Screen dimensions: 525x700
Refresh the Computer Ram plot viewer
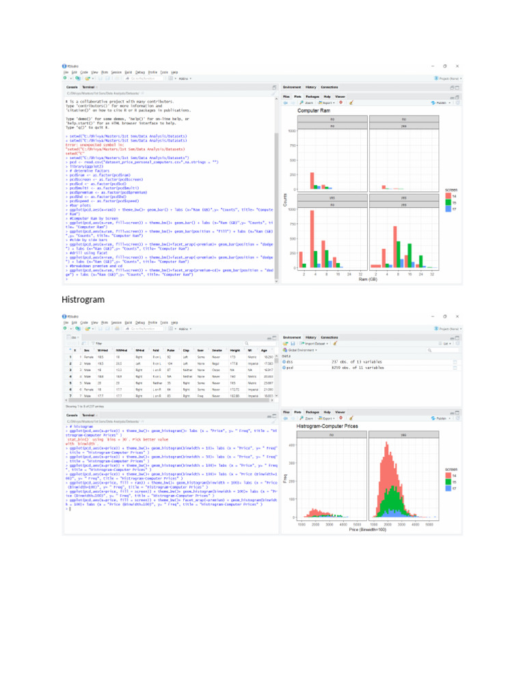pyautogui.click(x=457, y=103)
